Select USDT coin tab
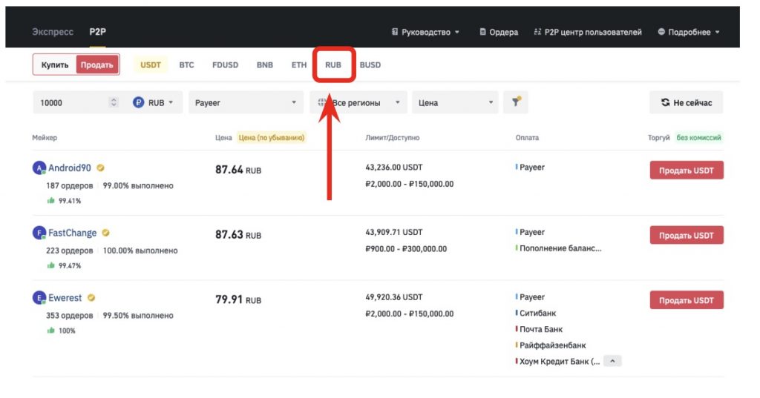 (x=150, y=65)
